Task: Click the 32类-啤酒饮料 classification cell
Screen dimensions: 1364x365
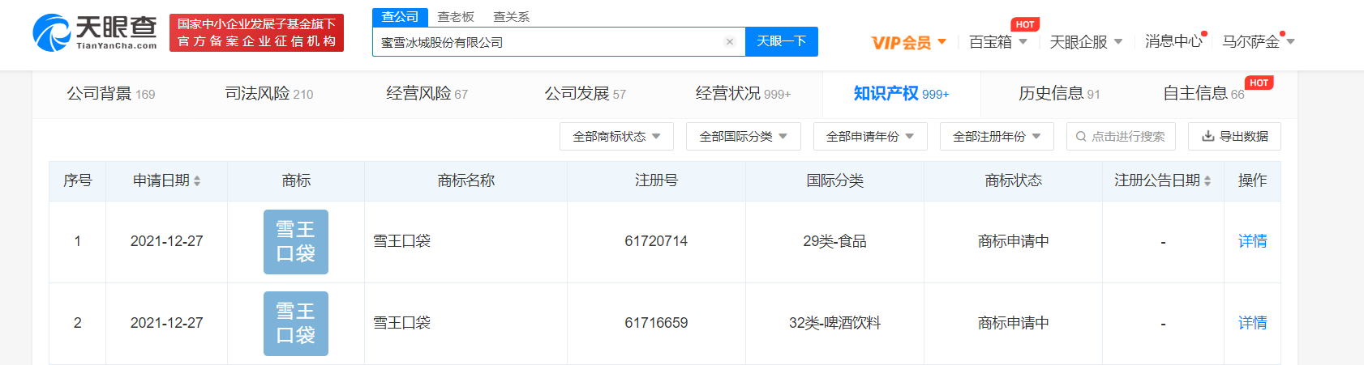Action: coord(834,323)
